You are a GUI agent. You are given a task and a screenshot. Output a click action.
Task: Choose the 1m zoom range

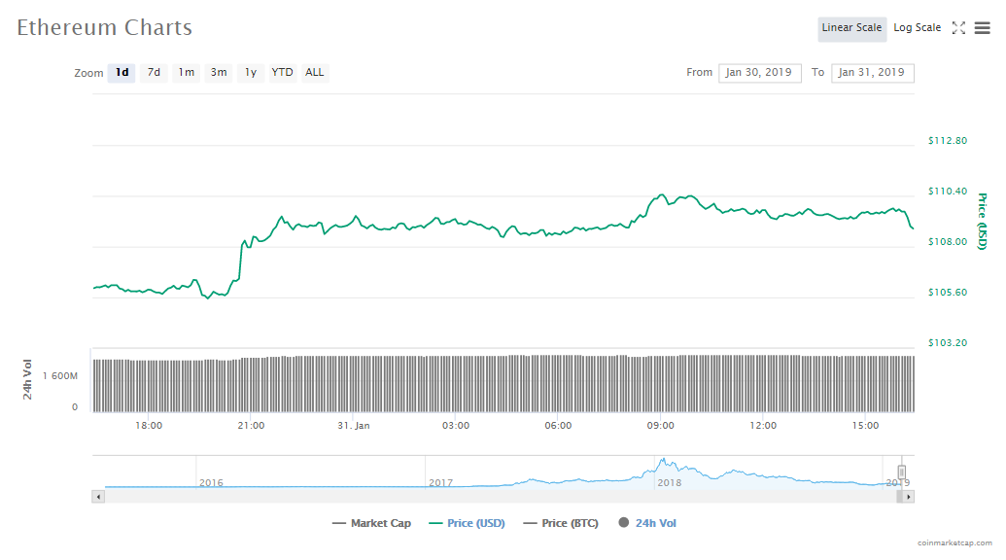coord(186,73)
